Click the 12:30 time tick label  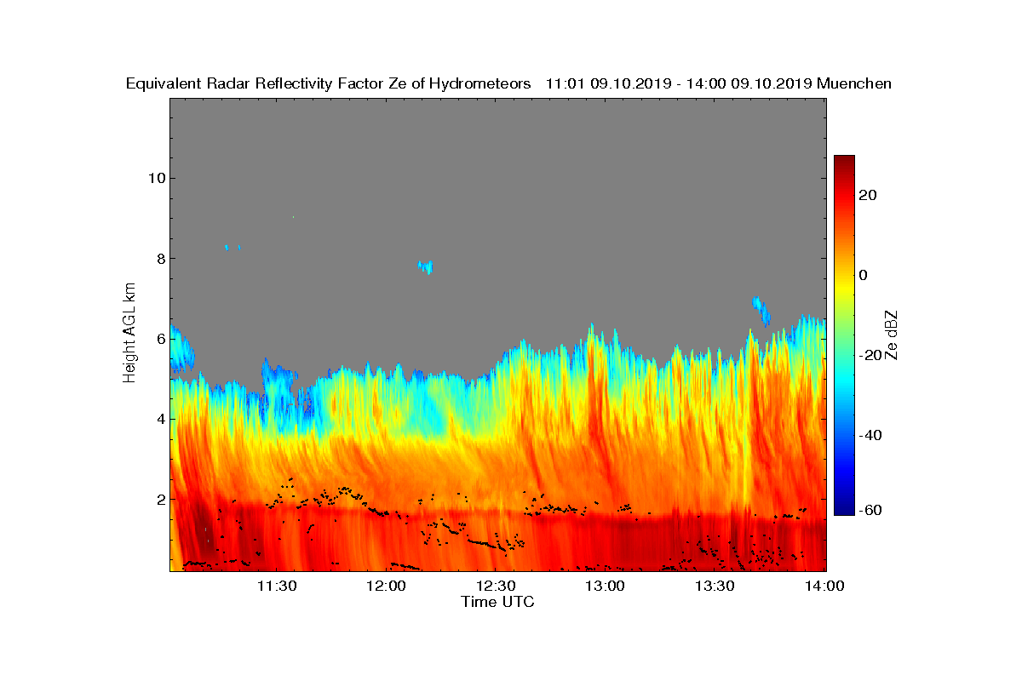pos(495,587)
